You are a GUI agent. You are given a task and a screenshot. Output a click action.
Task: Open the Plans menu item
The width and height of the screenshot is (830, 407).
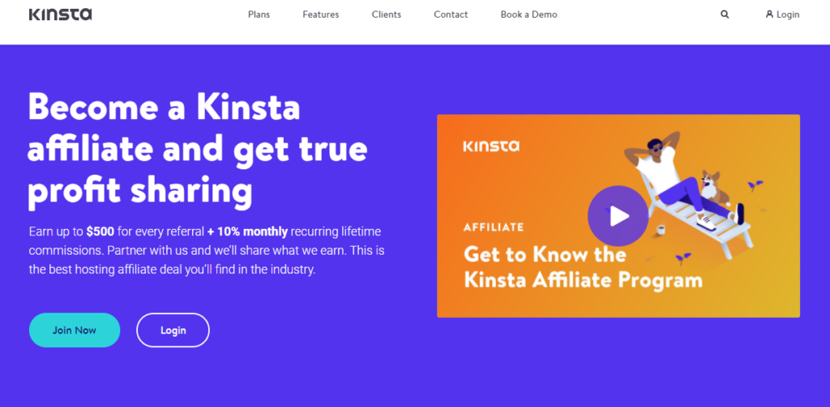point(259,15)
